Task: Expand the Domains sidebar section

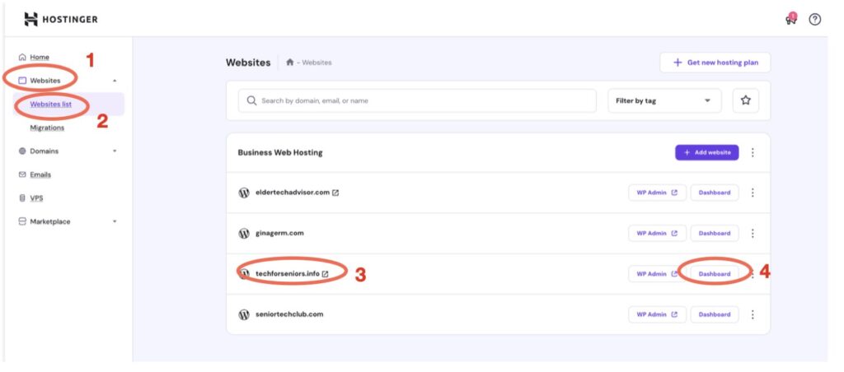Action: [115, 151]
